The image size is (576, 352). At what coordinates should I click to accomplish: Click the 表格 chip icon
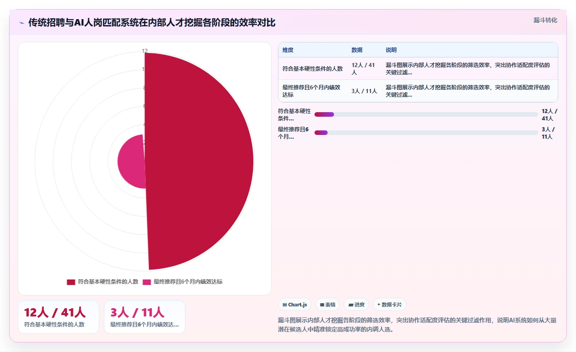322,305
